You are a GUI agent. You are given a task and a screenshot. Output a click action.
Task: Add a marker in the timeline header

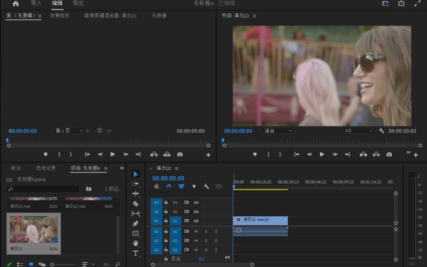[194, 186]
